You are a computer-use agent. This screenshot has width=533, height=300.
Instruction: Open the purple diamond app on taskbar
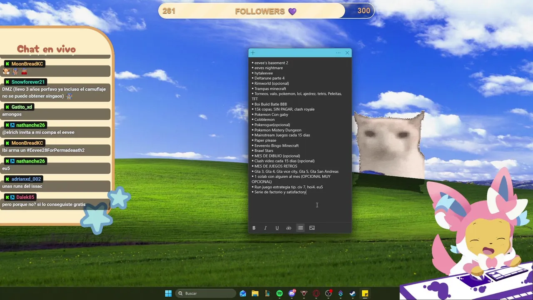coord(341,293)
